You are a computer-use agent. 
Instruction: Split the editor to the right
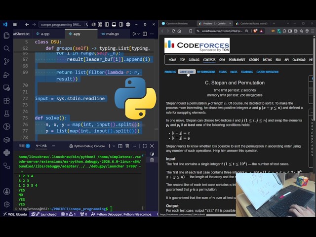point(145,34)
